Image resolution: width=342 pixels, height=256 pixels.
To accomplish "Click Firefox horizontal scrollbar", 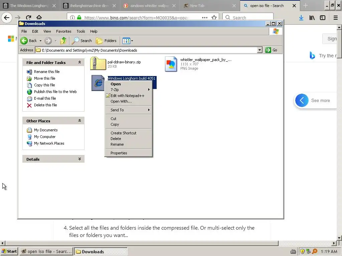I will 142,243.
